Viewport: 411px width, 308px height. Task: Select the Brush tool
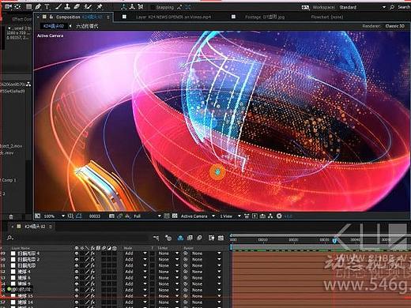tap(58, 7)
